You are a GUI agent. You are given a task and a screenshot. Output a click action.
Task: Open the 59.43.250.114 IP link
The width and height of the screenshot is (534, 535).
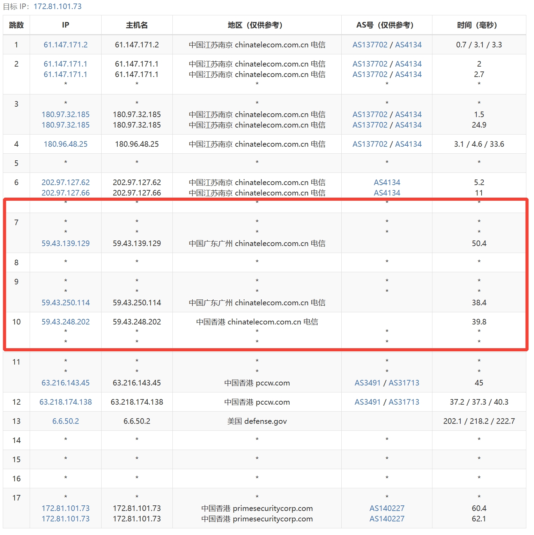66,303
